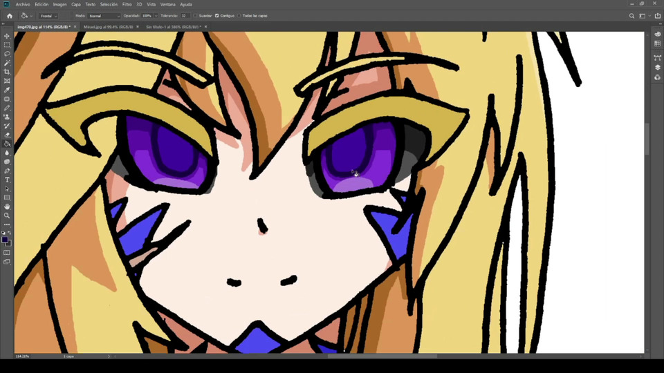Click the background color swatch

(9, 244)
